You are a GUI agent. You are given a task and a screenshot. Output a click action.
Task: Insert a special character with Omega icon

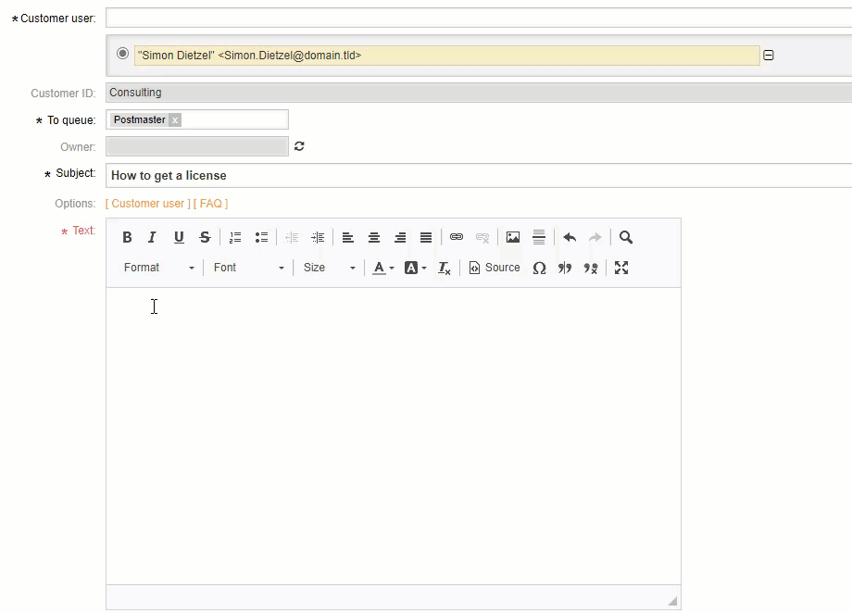point(540,268)
